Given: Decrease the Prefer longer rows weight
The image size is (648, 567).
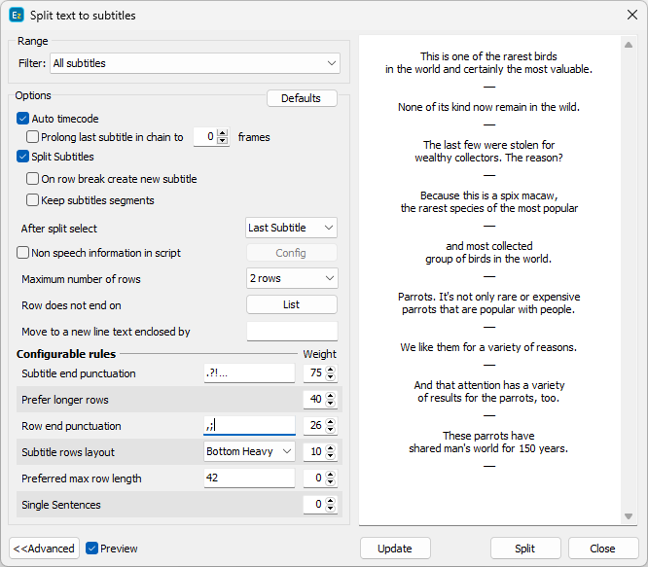Looking at the screenshot, I should click(332, 404).
